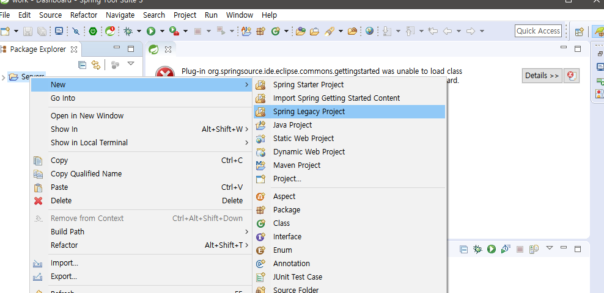Expand the Servers tree node chevron
Viewport: 604px width, 293px height.
pyautogui.click(x=4, y=78)
